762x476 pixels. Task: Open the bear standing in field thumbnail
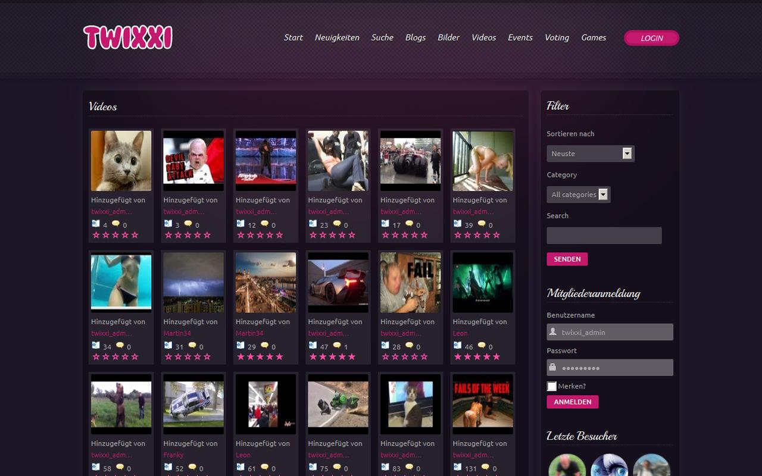(x=121, y=405)
